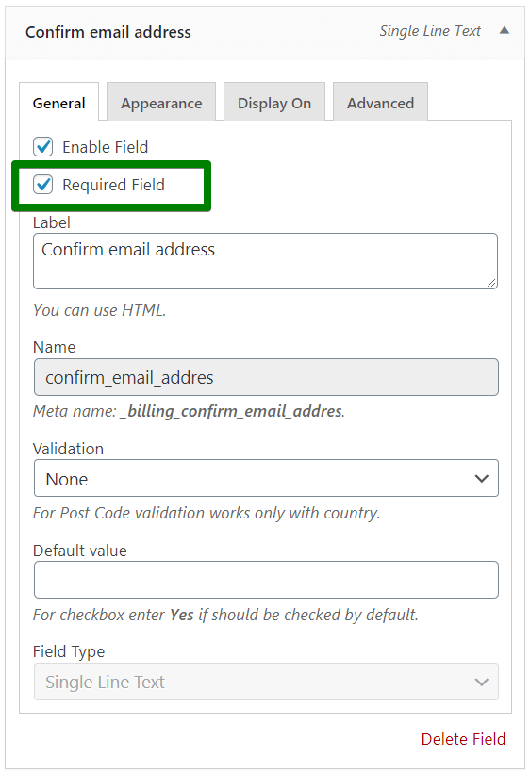
Task: Click the Label textarea resize handle
Action: [x=491, y=283]
